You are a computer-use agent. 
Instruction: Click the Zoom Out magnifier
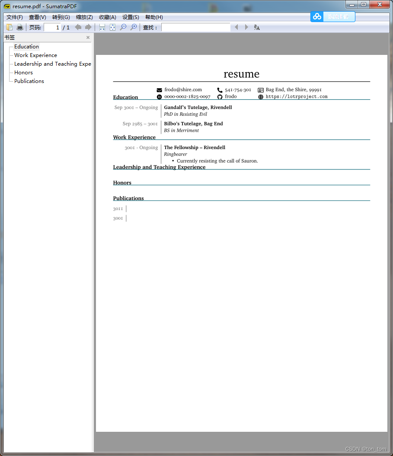pos(123,27)
